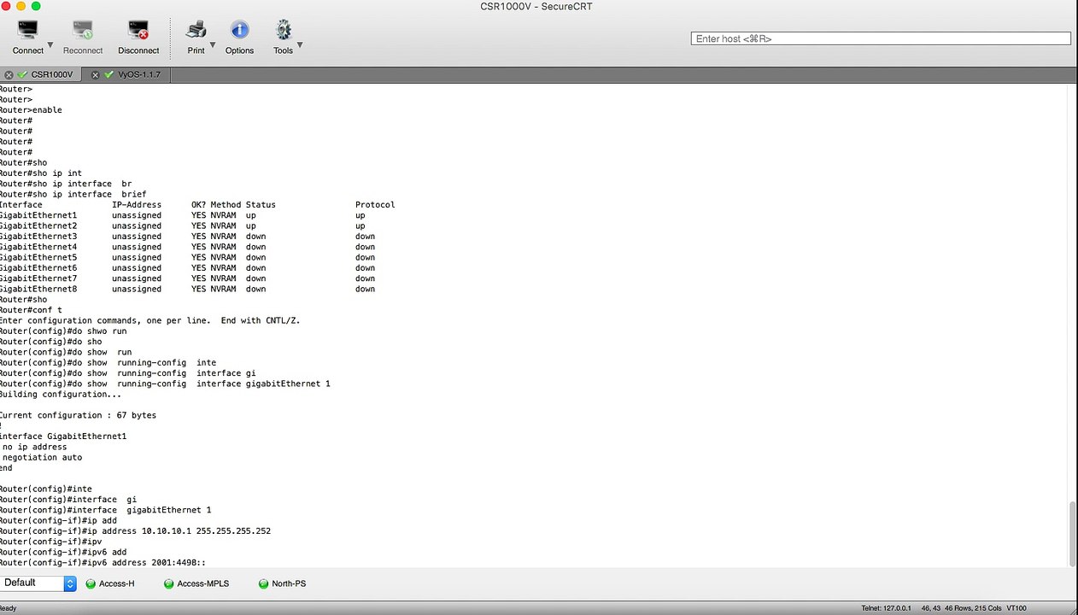
Task: Click the GigabitEthernet8 row in terminal
Action: click(x=187, y=290)
